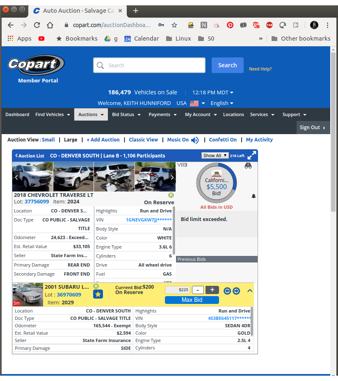Expand the Find Vehicles menu
The height and width of the screenshot is (381, 338).
point(53,114)
